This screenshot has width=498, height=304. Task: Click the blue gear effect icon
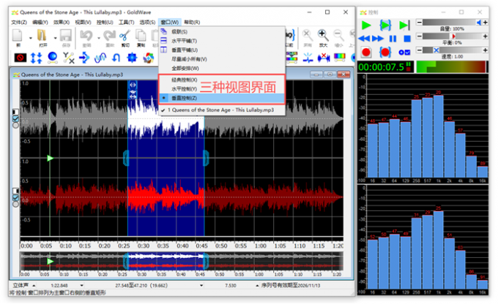(132, 58)
